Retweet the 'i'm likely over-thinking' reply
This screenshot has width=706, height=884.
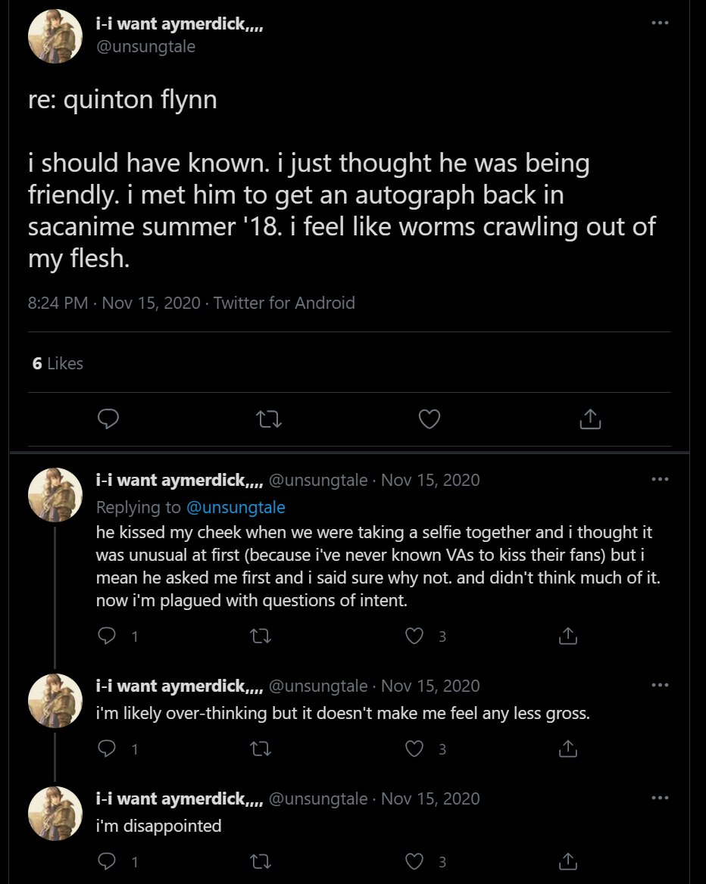260,749
